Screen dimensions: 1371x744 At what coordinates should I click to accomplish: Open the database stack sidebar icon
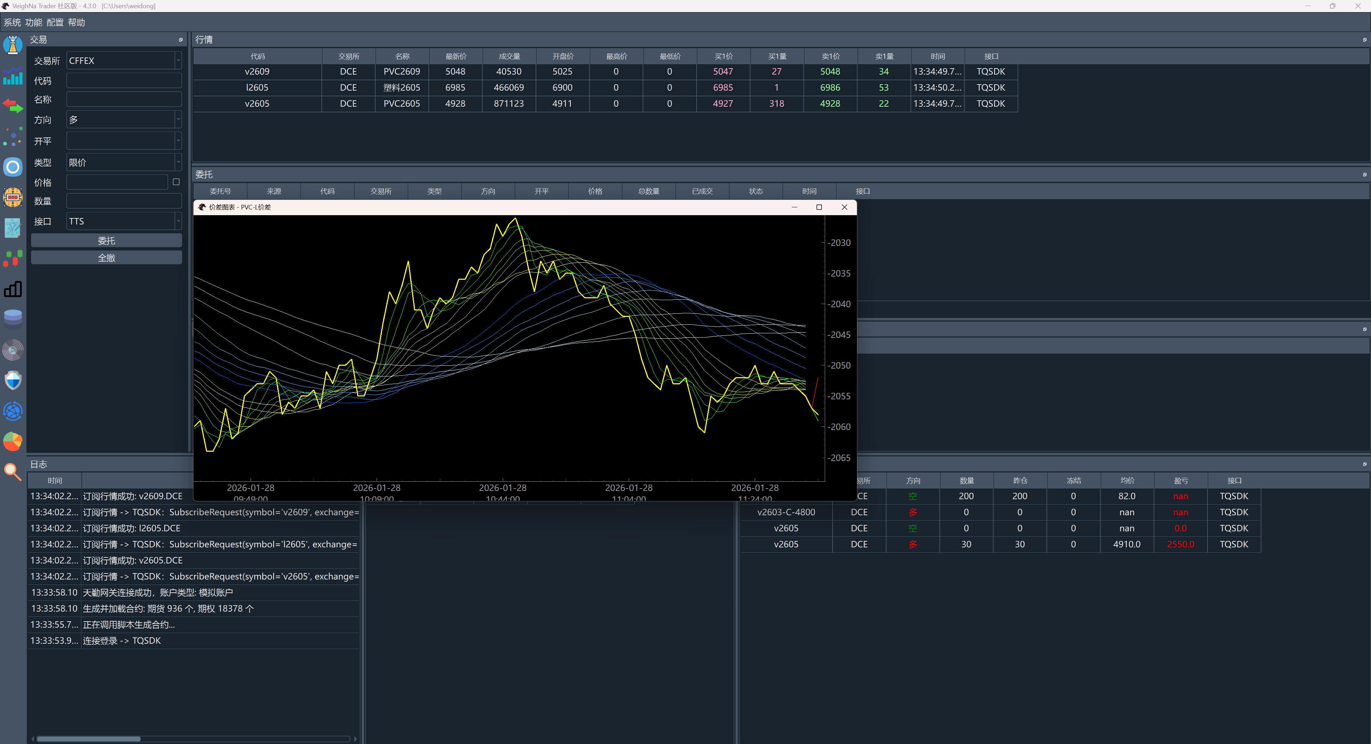[x=13, y=319]
